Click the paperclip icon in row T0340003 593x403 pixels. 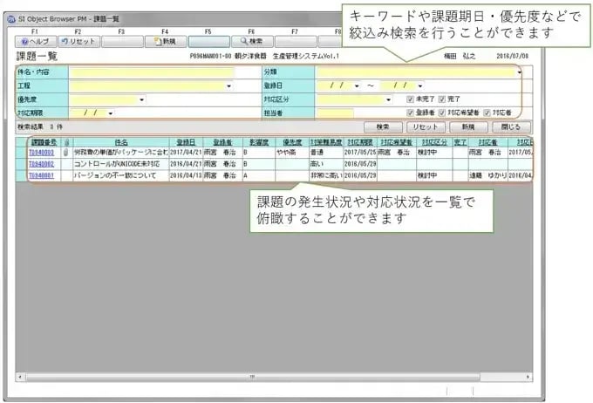(x=65, y=152)
